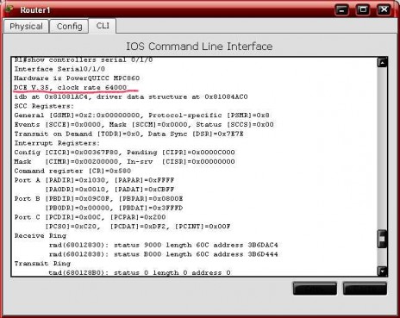Click the CLI scrollbar thumb
Viewport: 400px width, 318px height.
pos(382,239)
